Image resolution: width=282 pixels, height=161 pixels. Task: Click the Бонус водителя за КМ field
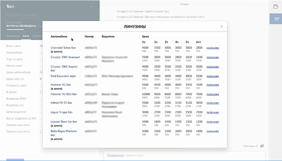click(24, 118)
